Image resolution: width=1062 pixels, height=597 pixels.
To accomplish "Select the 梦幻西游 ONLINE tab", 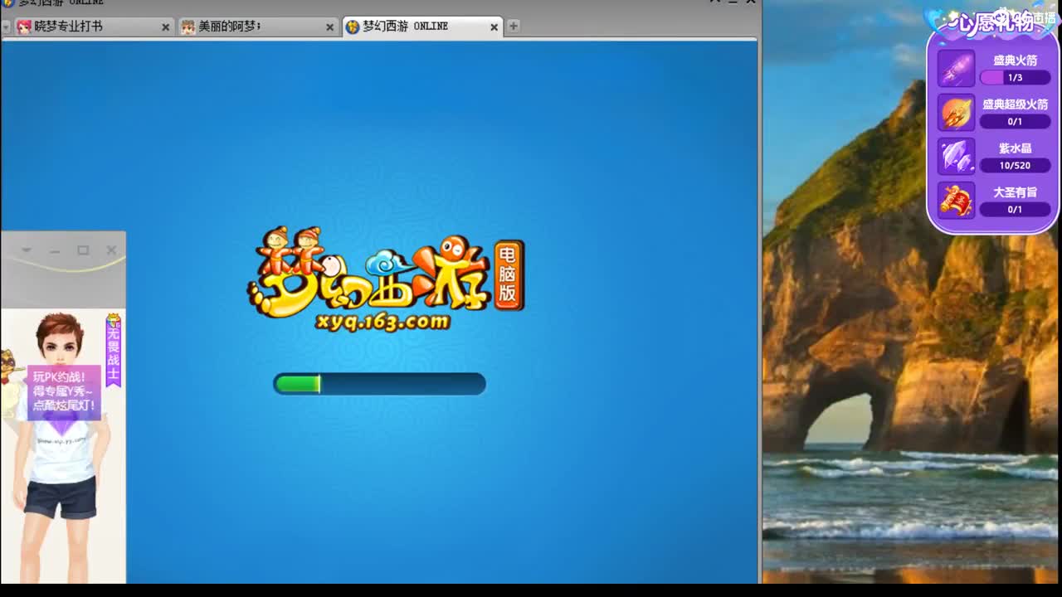I will pyautogui.click(x=422, y=27).
